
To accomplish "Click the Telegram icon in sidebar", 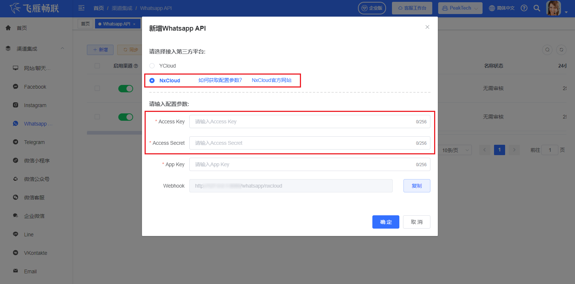I will (16, 142).
